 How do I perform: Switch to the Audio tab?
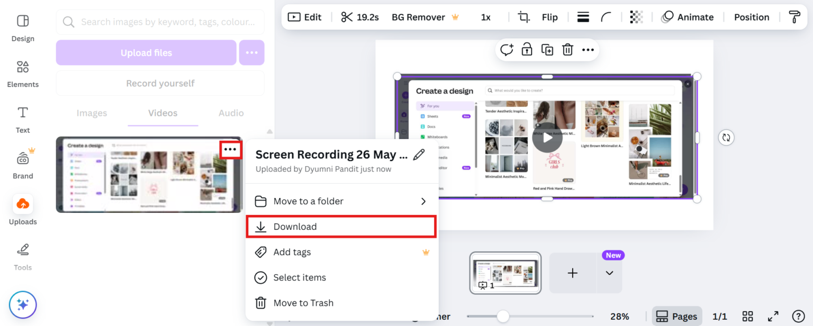[x=231, y=113]
